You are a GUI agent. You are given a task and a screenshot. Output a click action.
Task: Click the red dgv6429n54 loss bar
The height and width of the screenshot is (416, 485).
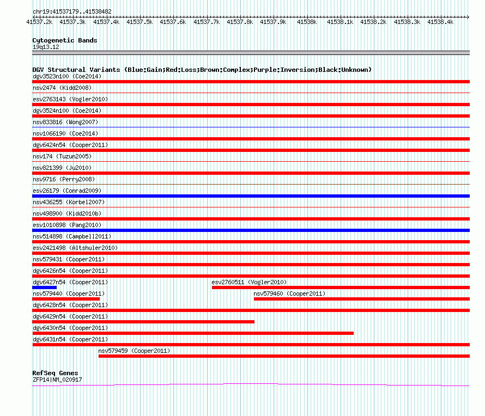pyautogui.click(x=143, y=322)
